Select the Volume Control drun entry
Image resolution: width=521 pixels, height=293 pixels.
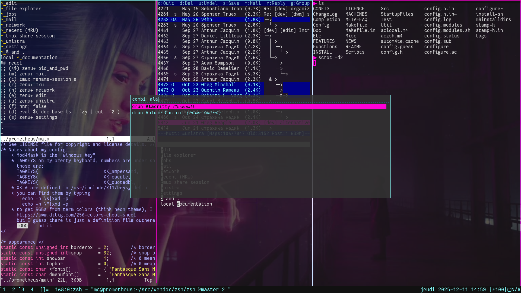pos(176,113)
